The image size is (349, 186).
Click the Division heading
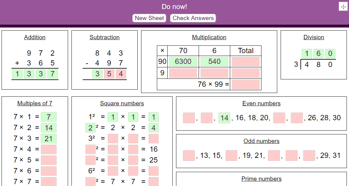point(314,37)
